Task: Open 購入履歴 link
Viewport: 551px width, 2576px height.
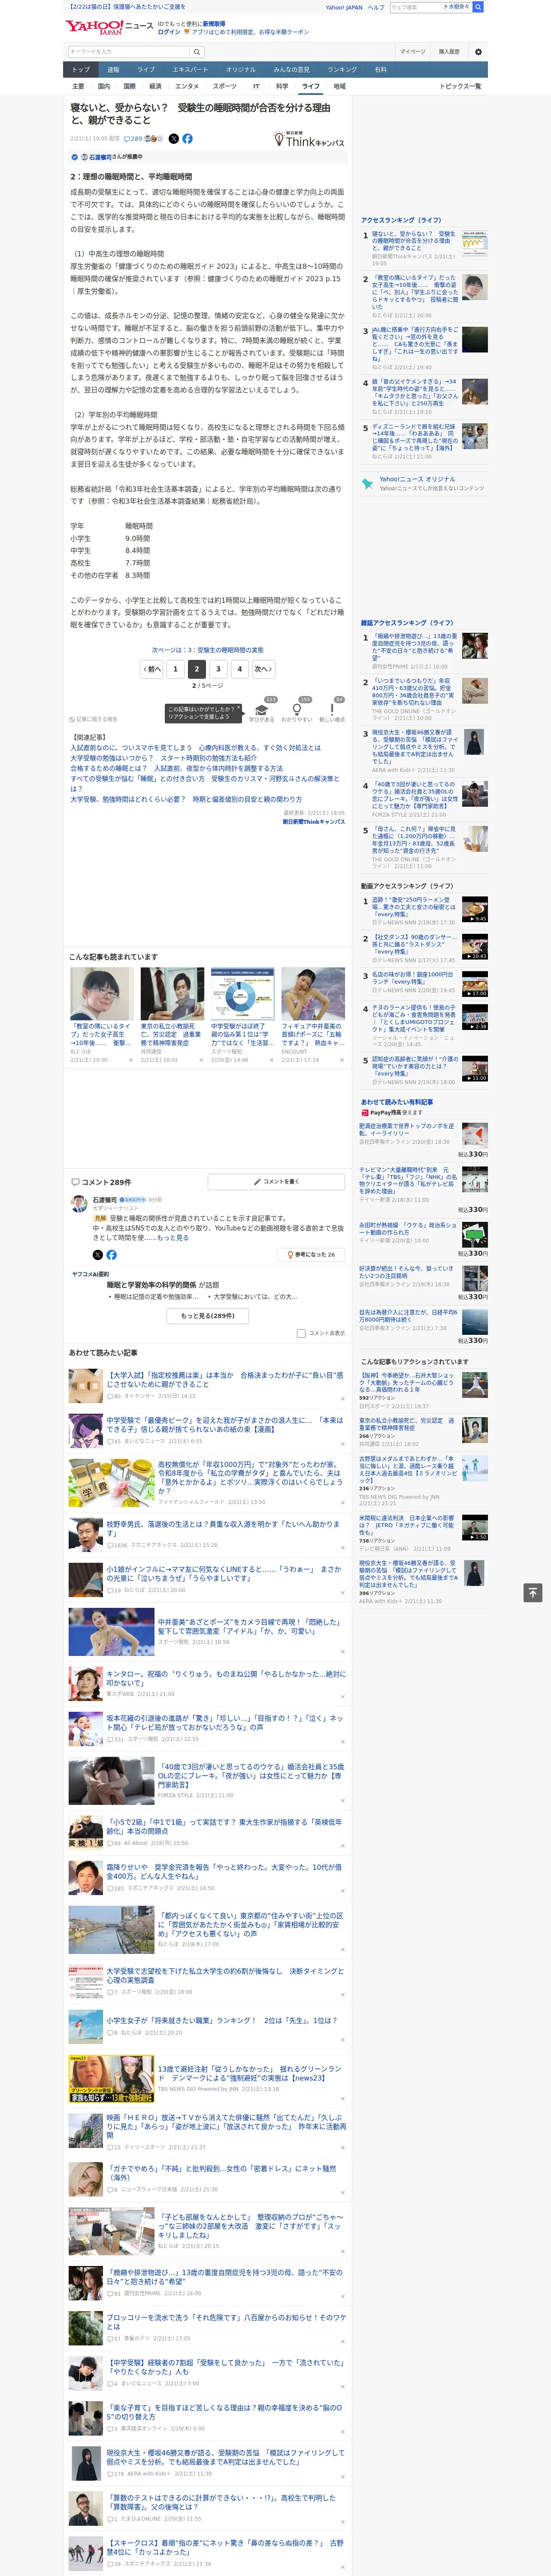Action: (x=449, y=52)
